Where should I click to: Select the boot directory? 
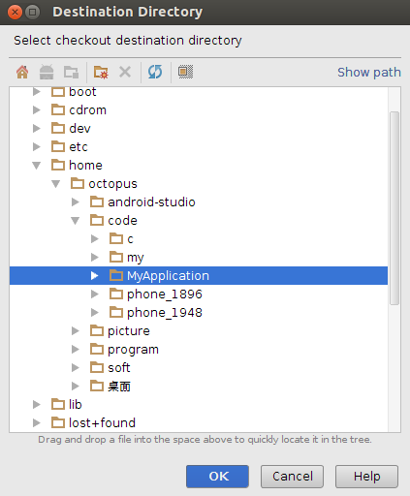click(x=74, y=92)
